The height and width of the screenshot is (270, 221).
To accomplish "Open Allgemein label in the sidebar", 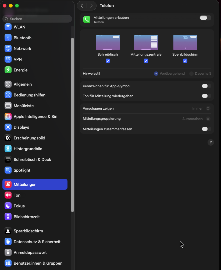I will tap(23, 84).
